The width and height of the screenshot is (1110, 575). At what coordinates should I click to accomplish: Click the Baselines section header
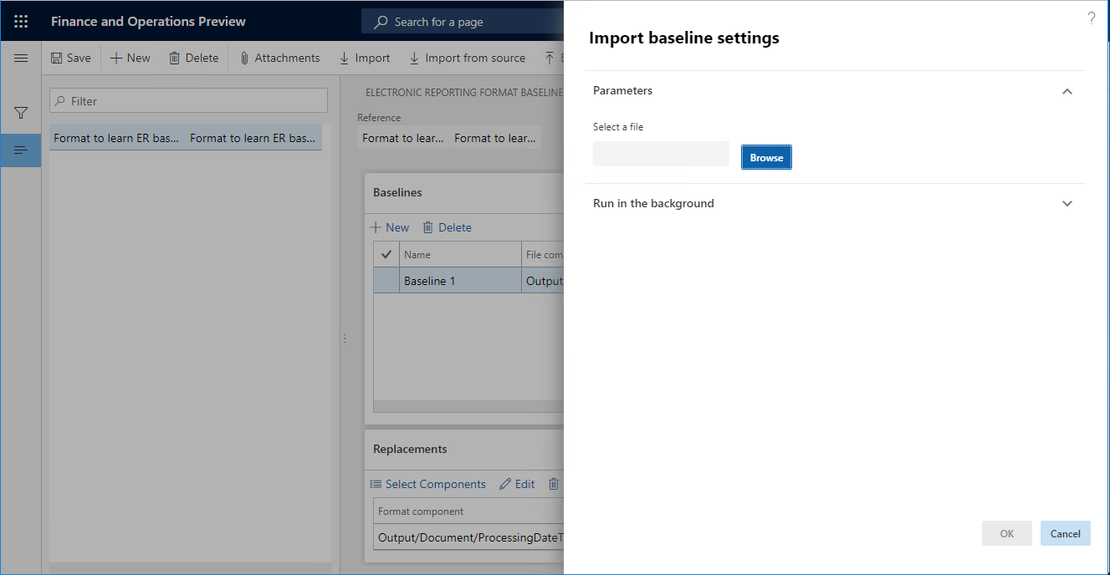(x=397, y=192)
